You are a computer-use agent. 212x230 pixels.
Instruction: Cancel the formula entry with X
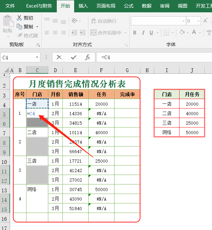pyautogui.click(x=59, y=57)
